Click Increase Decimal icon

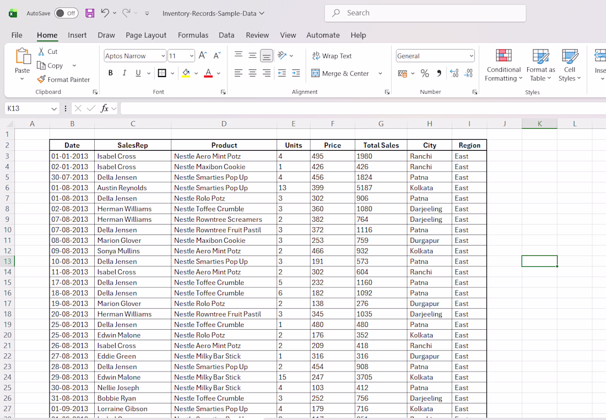point(454,73)
